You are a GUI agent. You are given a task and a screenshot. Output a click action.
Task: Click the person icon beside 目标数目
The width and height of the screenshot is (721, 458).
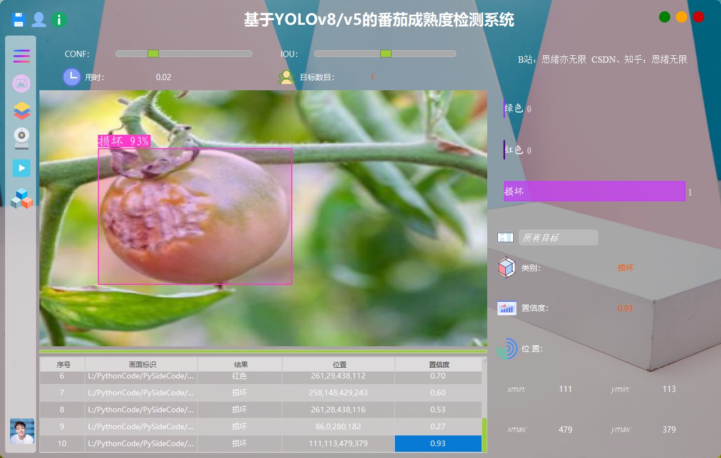[287, 77]
